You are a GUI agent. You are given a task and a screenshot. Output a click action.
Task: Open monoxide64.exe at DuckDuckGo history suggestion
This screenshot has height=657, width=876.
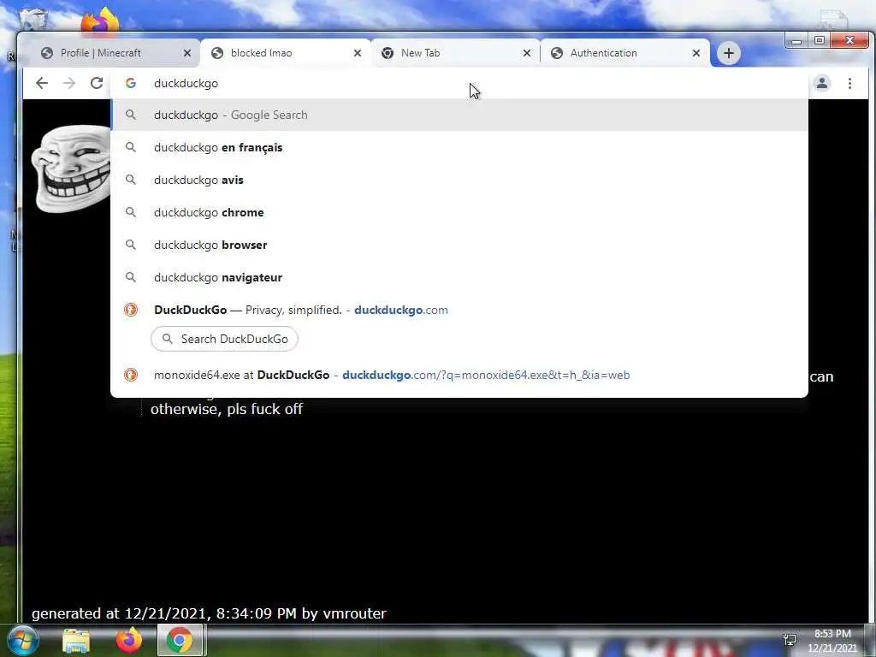click(459, 375)
